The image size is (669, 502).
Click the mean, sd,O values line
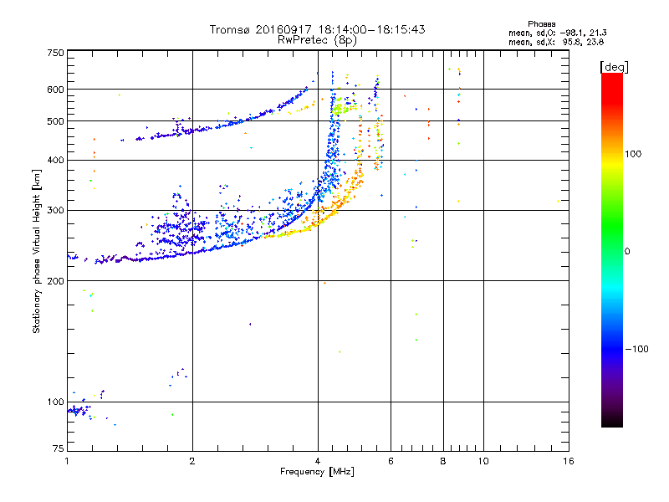coord(557,33)
